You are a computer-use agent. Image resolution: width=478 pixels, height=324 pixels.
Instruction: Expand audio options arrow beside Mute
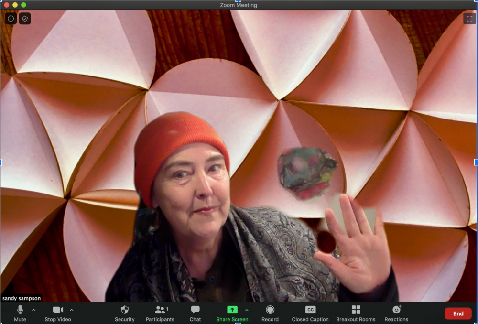click(x=34, y=310)
